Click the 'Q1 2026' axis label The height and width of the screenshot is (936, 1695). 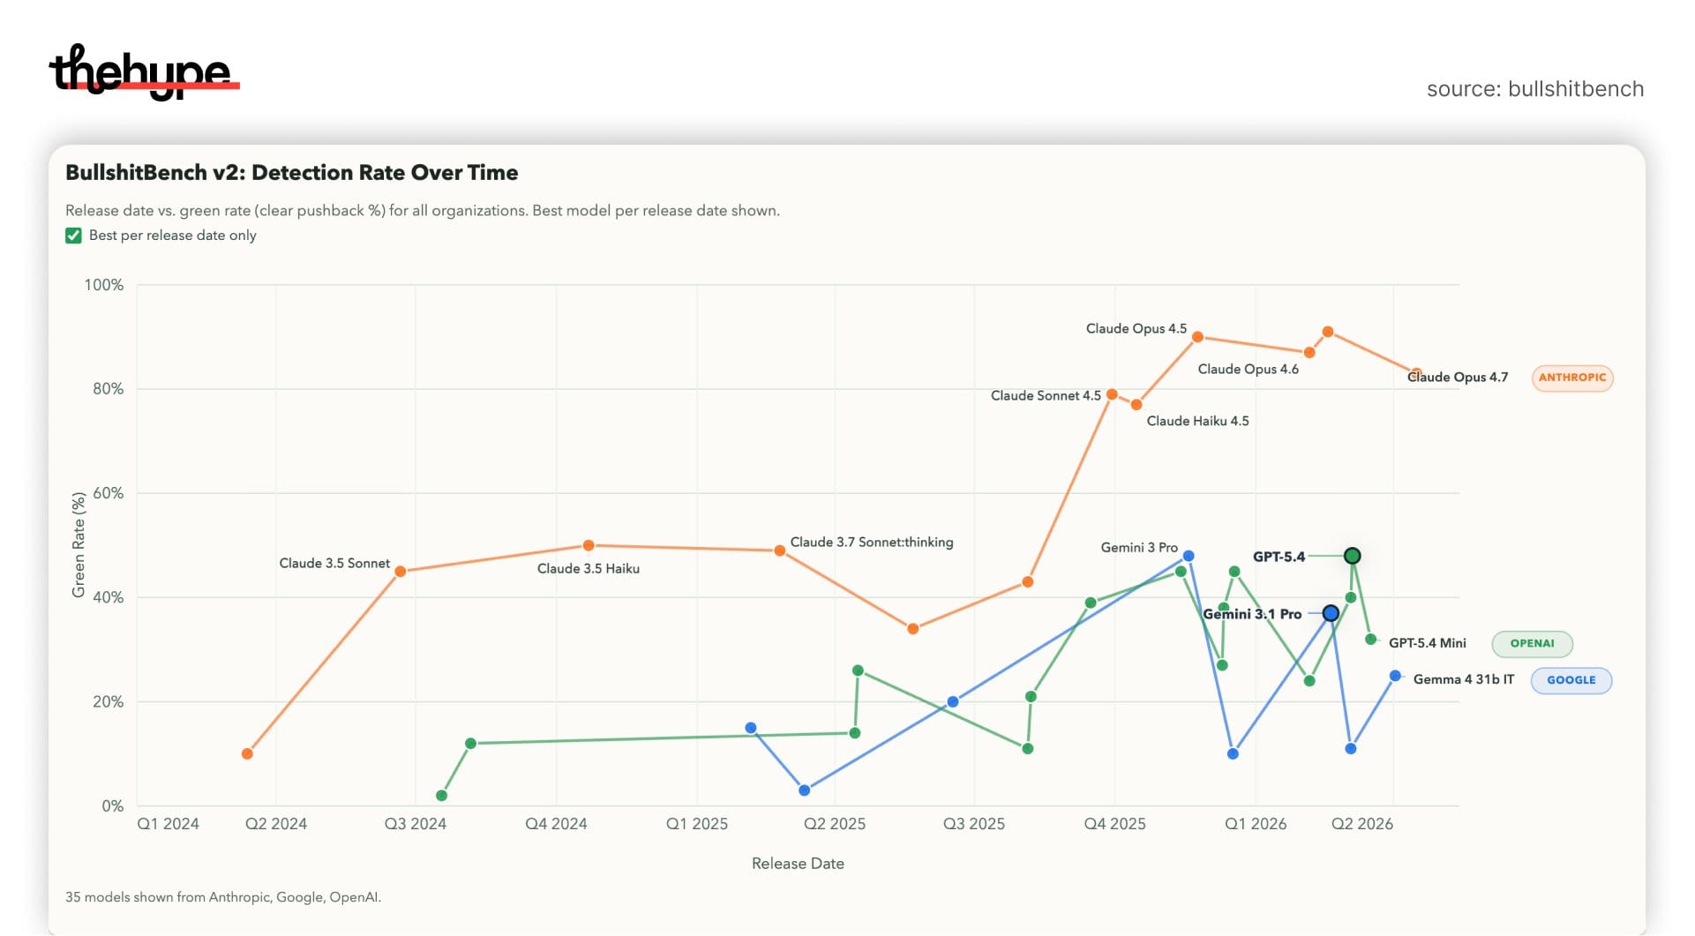(x=1256, y=824)
